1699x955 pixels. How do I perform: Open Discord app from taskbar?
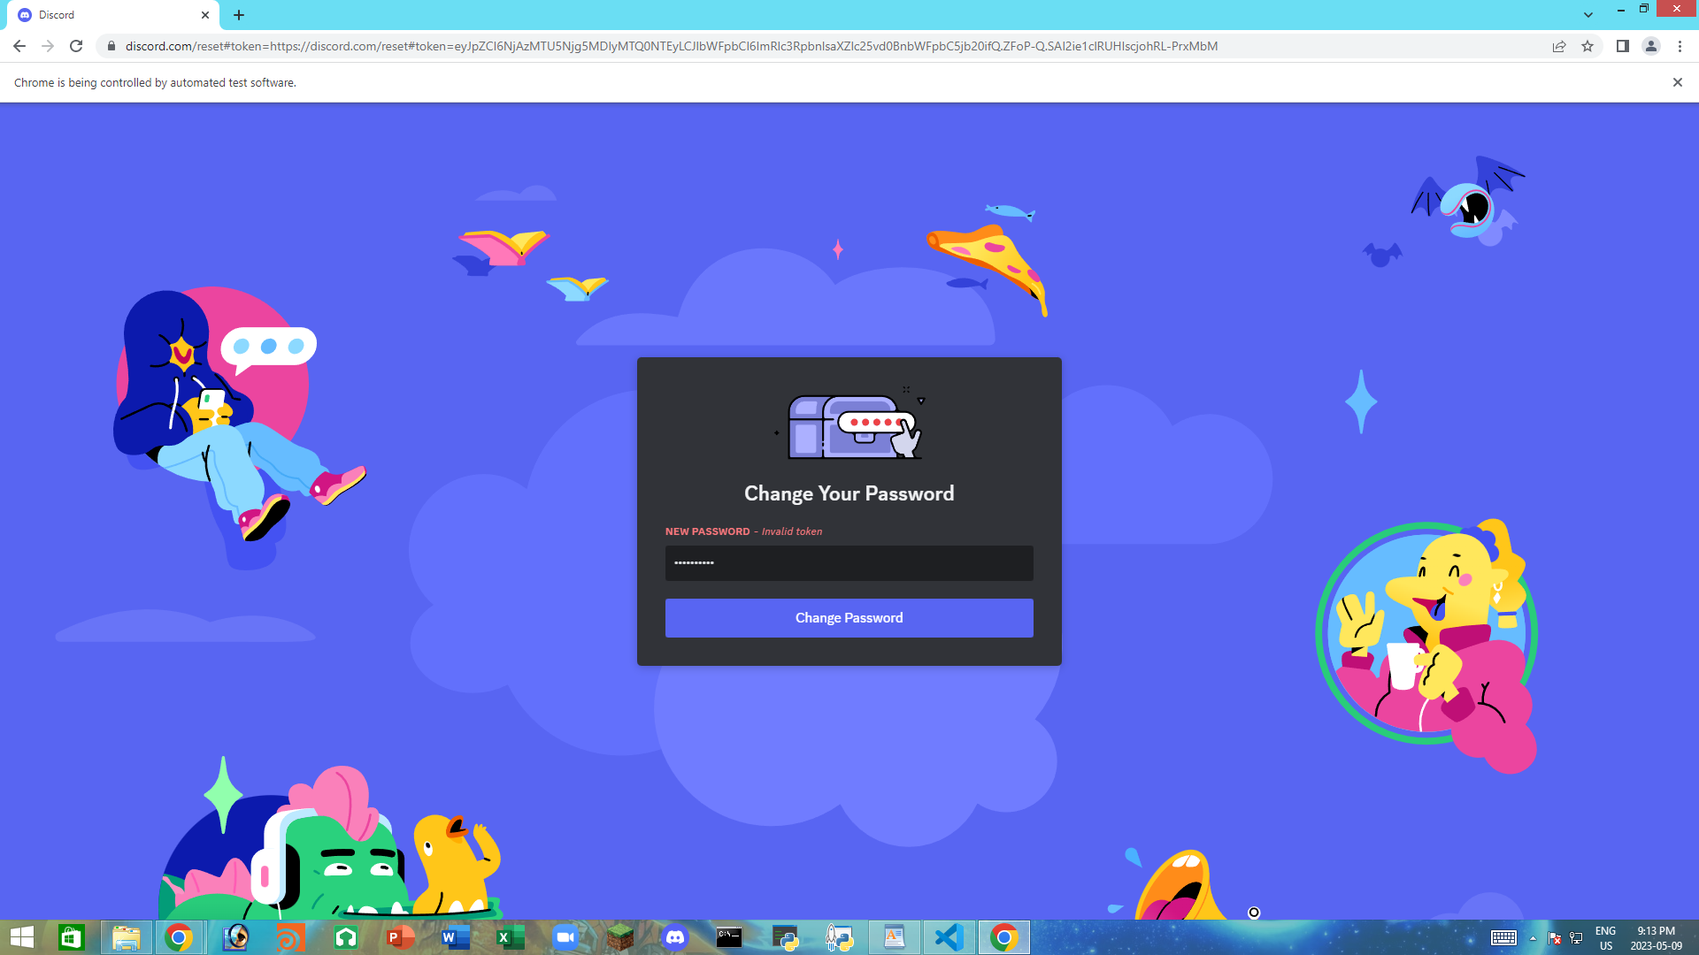click(x=674, y=937)
